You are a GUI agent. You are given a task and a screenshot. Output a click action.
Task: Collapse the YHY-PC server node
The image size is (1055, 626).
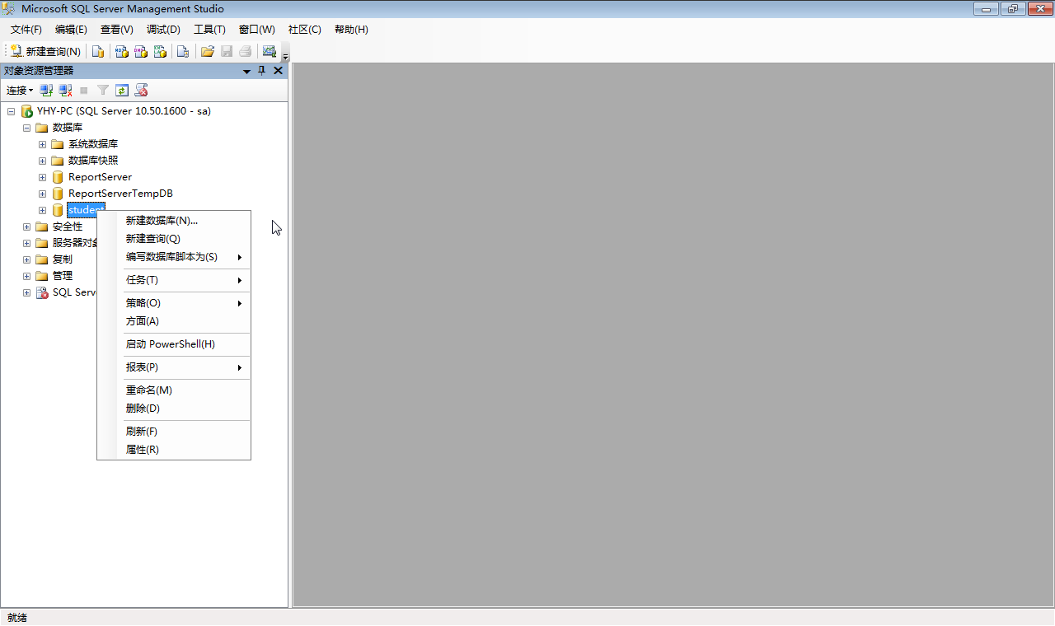tap(11, 111)
